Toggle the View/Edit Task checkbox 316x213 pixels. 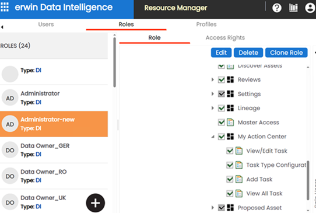230,151
